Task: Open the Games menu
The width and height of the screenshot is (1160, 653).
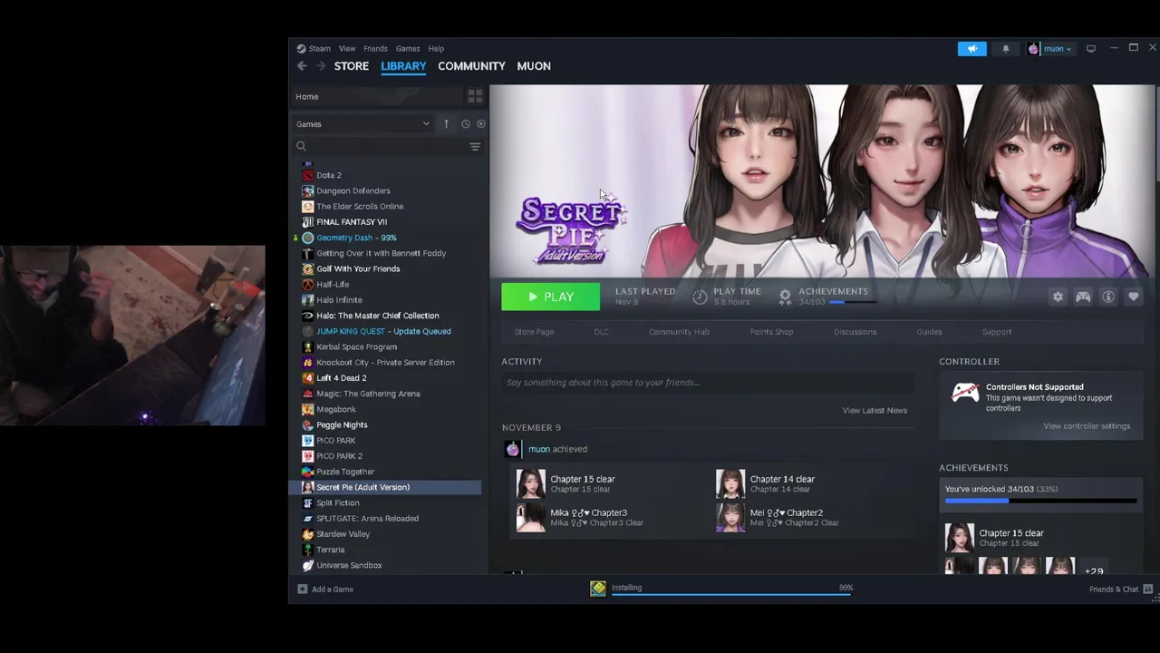Action: pyautogui.click(x=408, y=49)
